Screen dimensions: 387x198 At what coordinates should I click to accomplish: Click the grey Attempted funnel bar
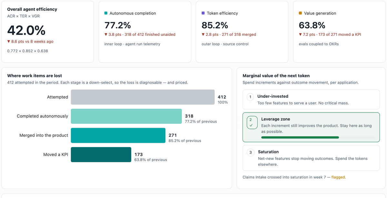143,97
